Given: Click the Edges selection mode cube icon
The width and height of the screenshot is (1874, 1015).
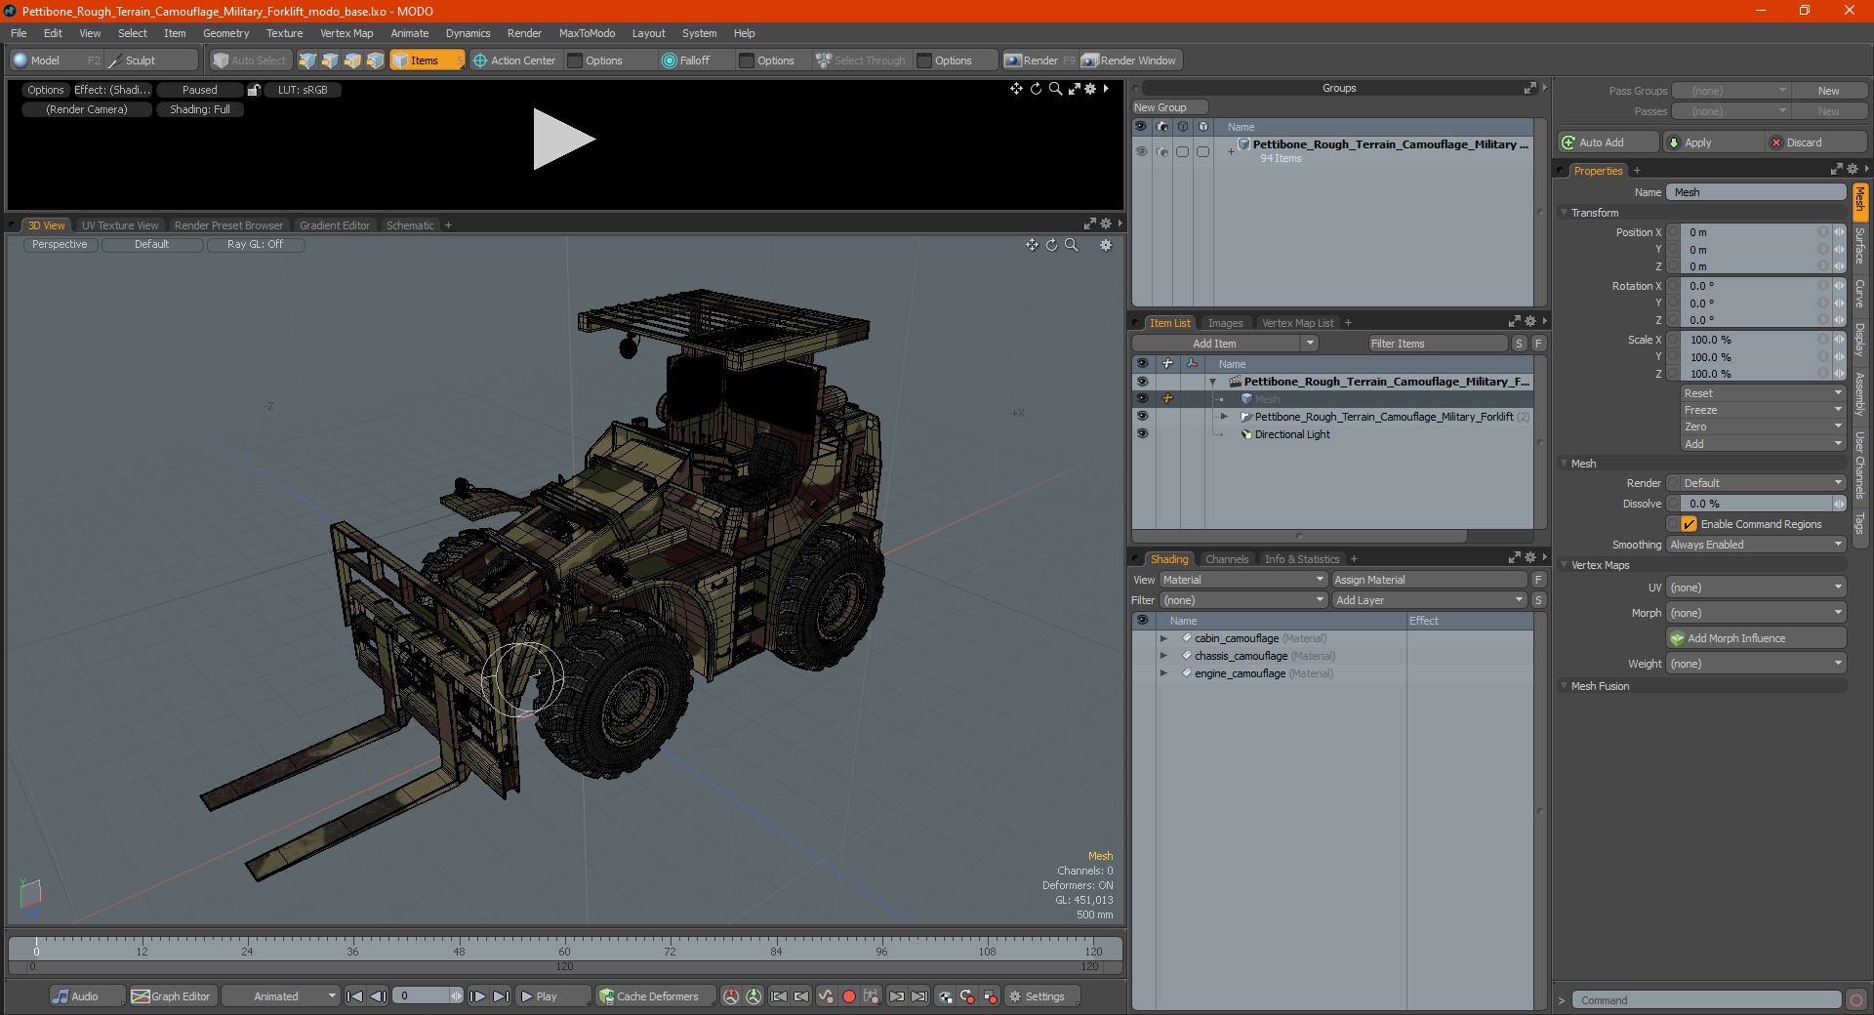Looking at the screenshot, I should click(x=330, y=61).
